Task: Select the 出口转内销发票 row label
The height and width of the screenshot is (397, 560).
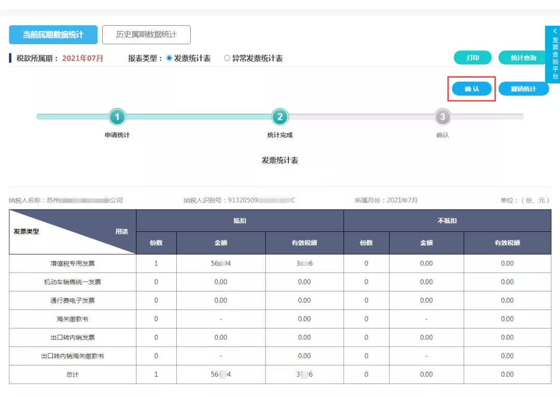Action: [73, 337]
